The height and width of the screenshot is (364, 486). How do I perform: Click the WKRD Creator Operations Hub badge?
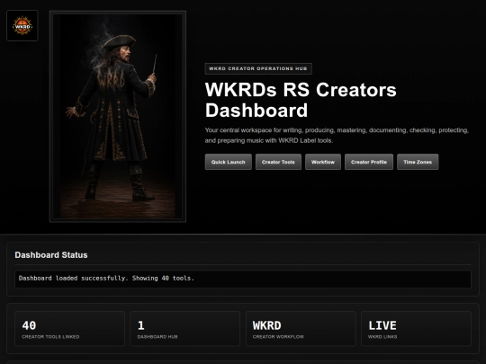click(x=258, y=68)
